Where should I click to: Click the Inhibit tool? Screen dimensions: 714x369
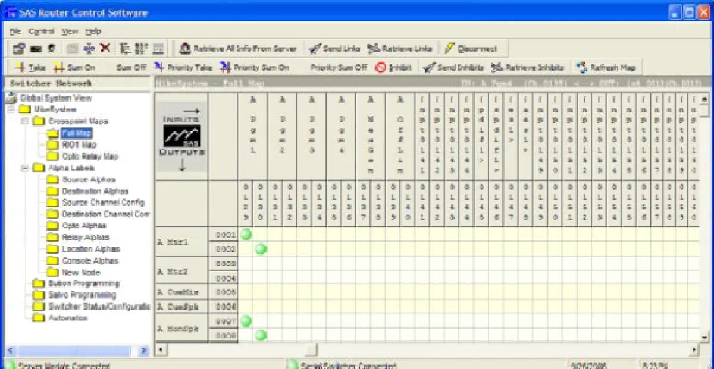pyautogui.click(x=394, y=68)
